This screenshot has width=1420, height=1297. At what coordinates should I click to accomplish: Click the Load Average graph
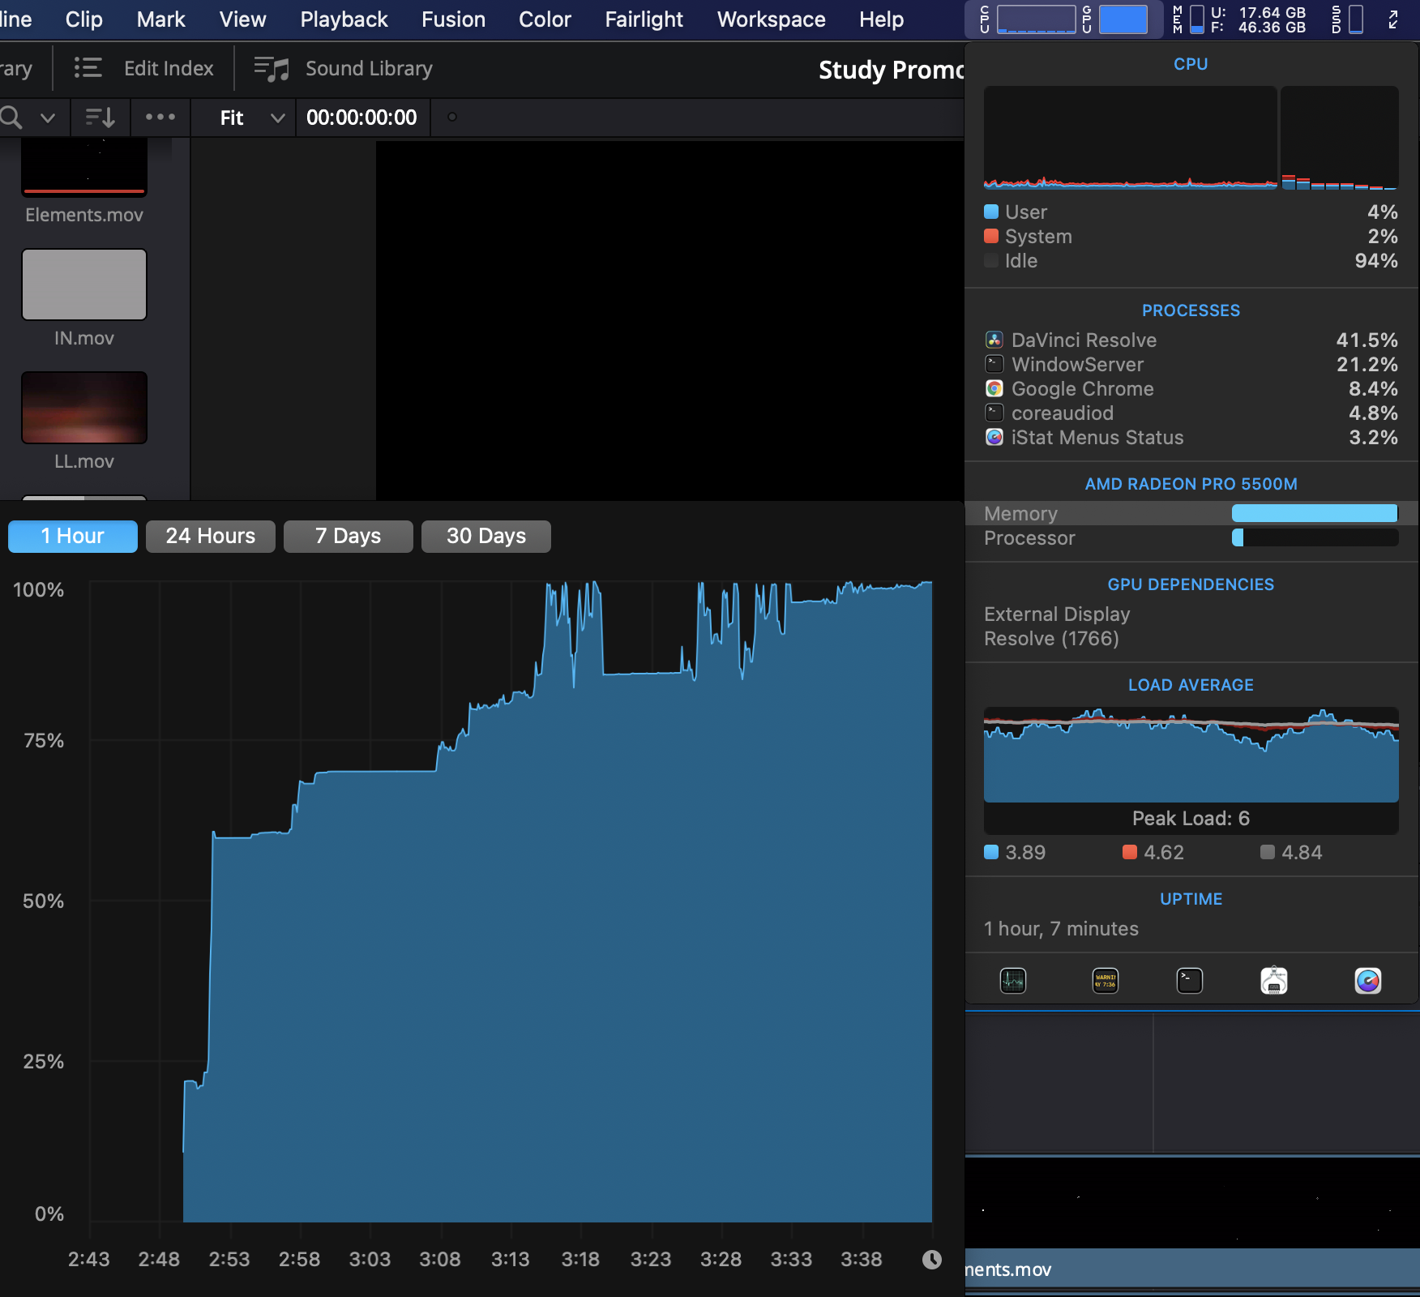tap(1191, 756)
